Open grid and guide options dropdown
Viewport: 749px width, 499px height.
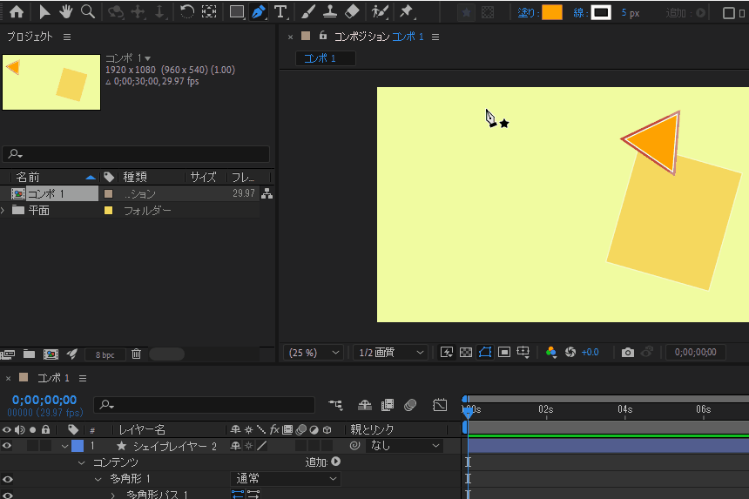pyautogui.click(x=523, y=353)
